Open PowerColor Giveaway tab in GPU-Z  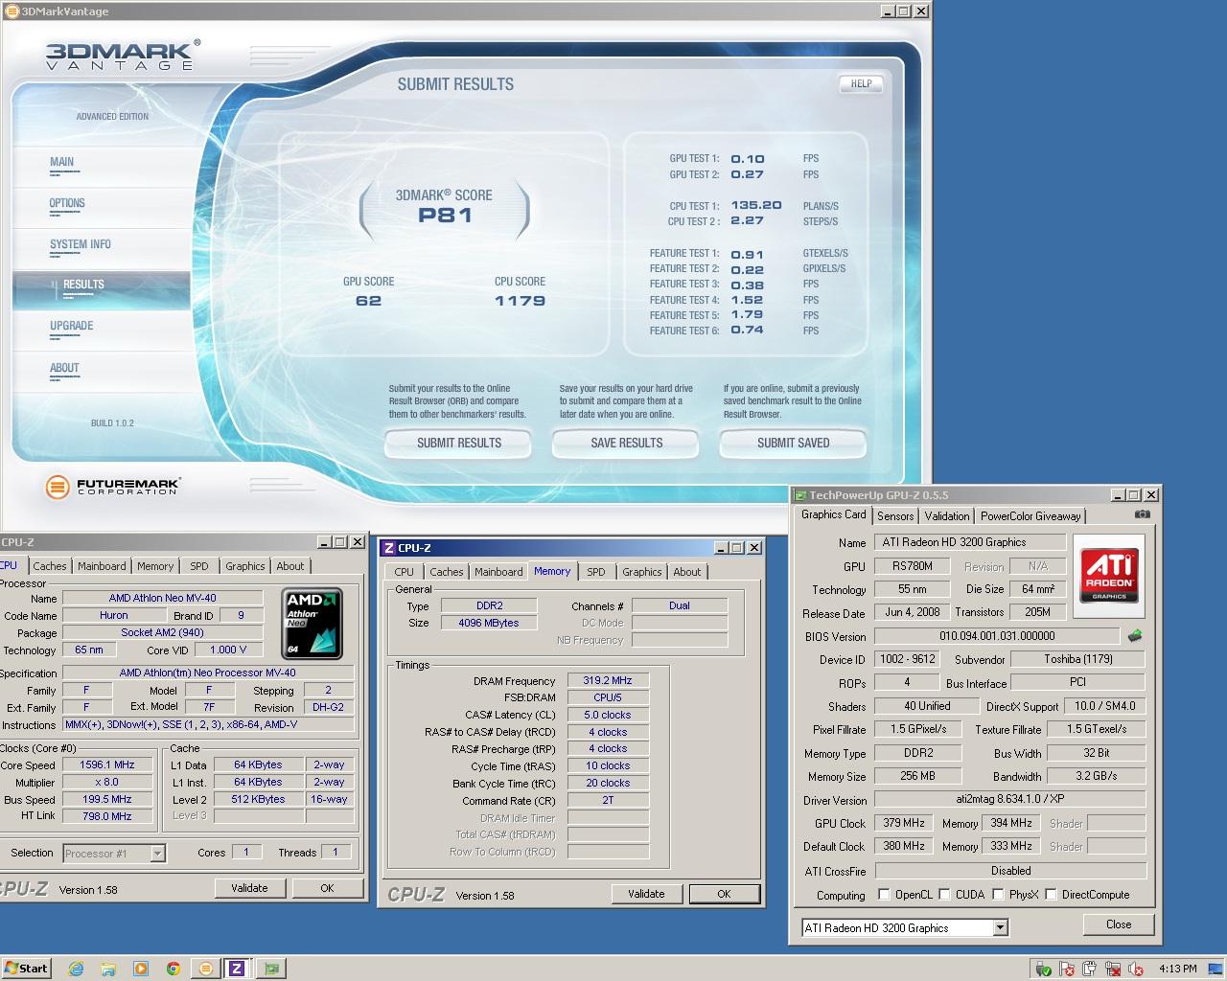pyautogui.click(x=1030, y=515)
